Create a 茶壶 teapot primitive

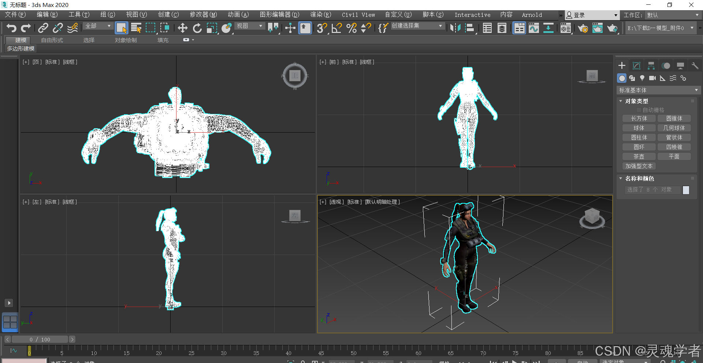click(x=639, y=156)
